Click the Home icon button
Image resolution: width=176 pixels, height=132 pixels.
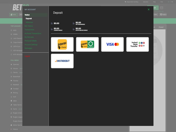(x=13, y=14)
